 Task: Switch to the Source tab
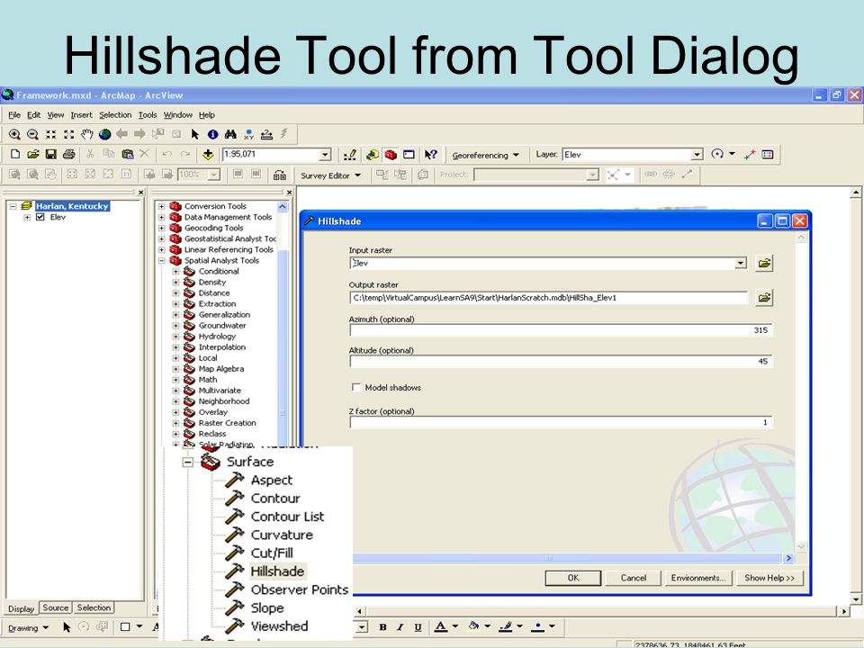(x=55, y=607)
